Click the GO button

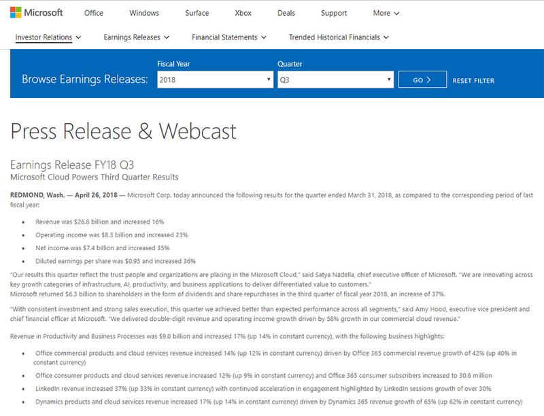(x=422, y=80)
